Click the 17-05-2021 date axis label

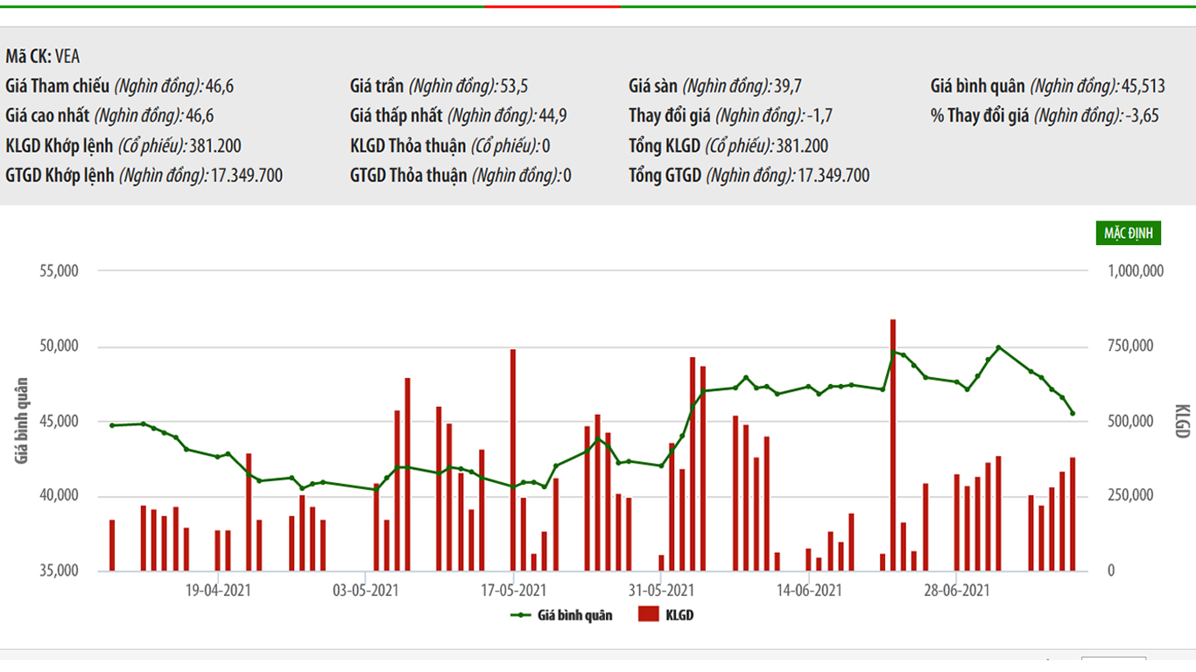(x=514, y=591)
